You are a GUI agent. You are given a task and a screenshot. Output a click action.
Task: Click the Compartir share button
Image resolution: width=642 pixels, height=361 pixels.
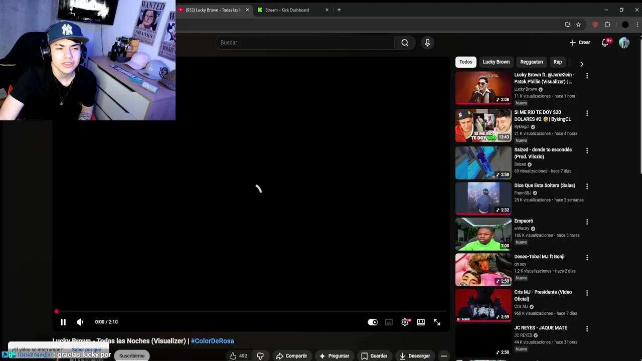[x=291, y=356]
